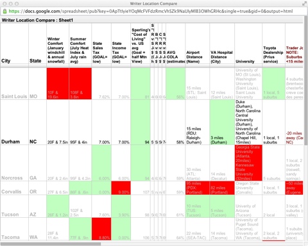Click the 'Norcross' city cell
The height and width of the screenshot is (246, 308).
pyautogui.click(x=15, y=163)
